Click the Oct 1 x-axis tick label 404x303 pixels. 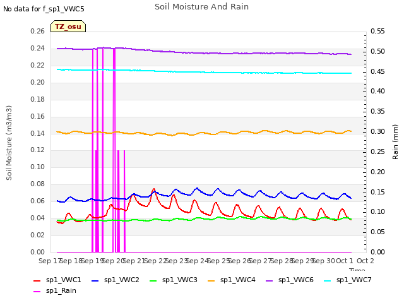[345, 261]
